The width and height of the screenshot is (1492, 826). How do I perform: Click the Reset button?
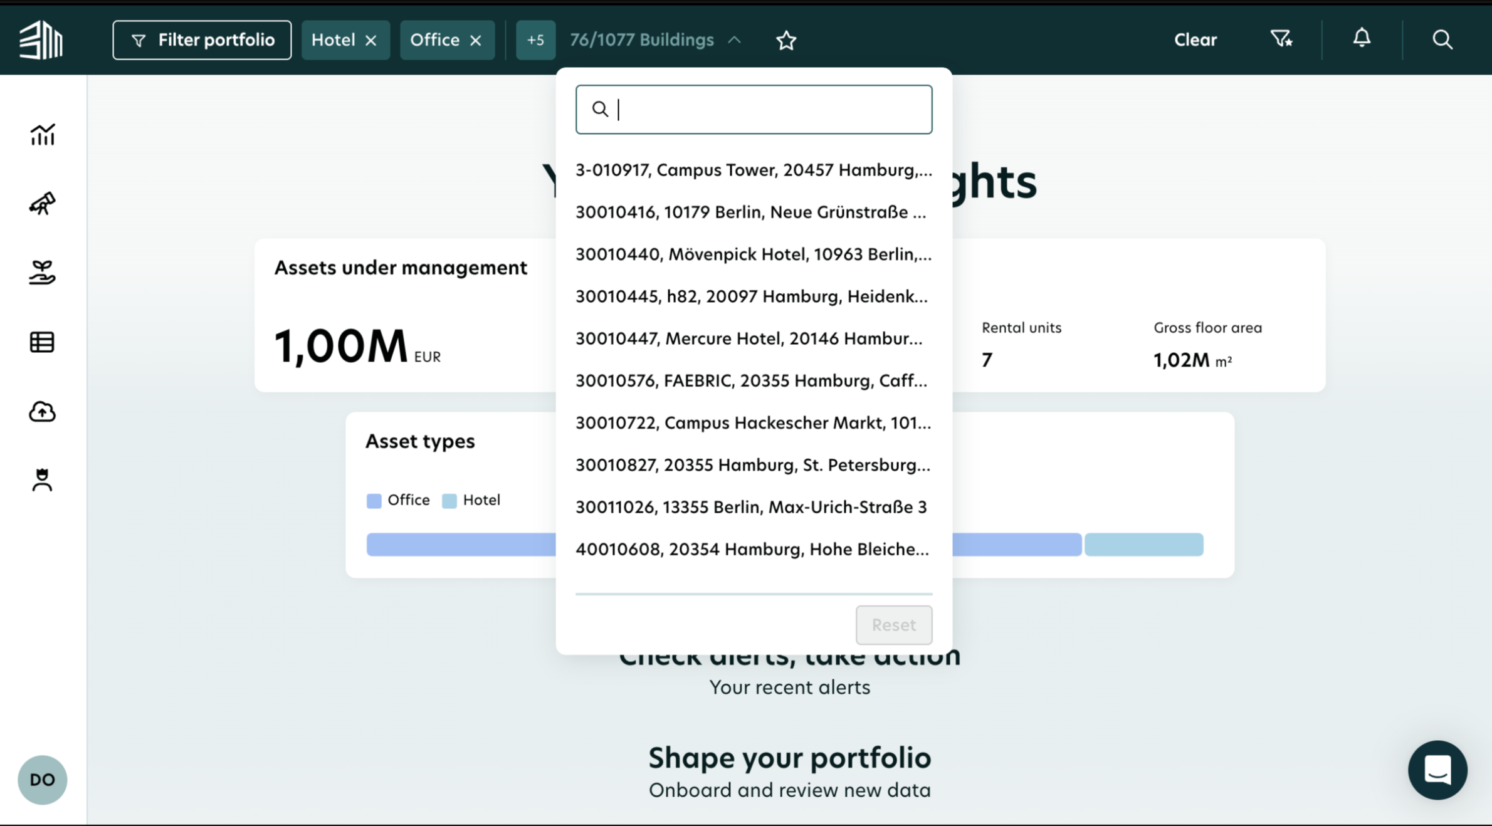894,625
